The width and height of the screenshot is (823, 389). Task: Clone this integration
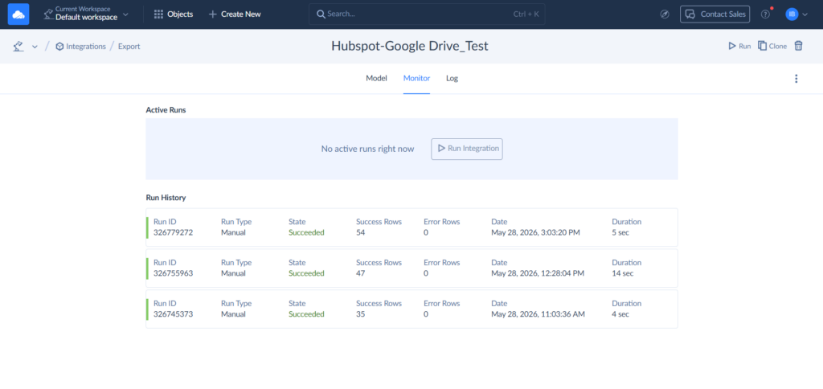772,46
